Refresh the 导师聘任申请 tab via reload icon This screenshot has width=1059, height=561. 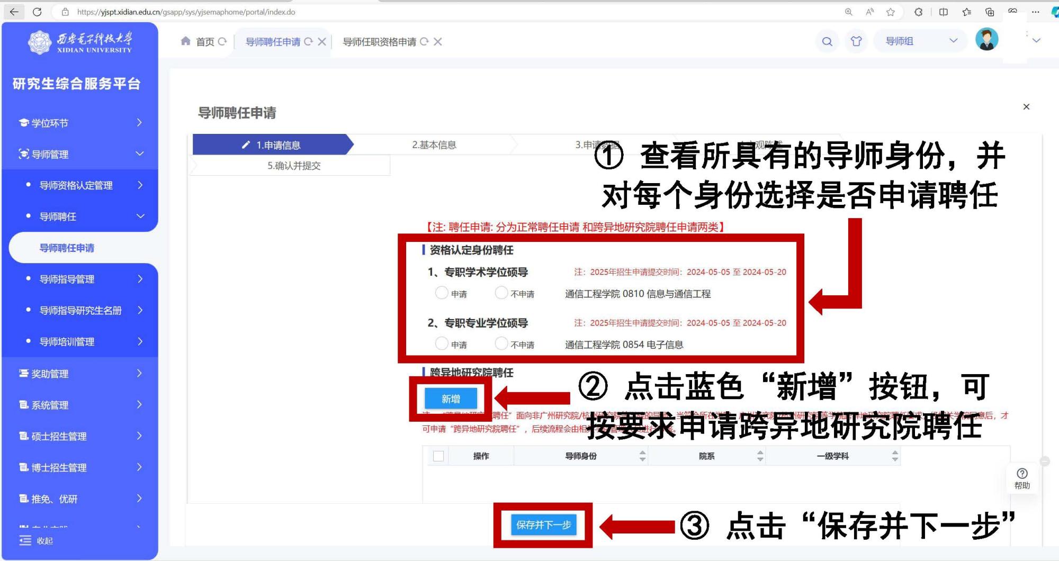pos(308,42)
